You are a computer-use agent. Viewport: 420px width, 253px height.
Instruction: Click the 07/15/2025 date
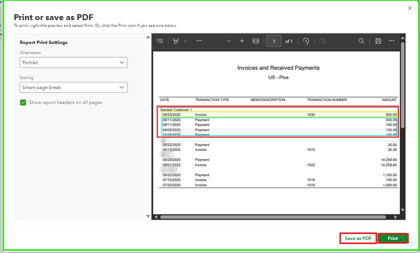click(172, 180)
